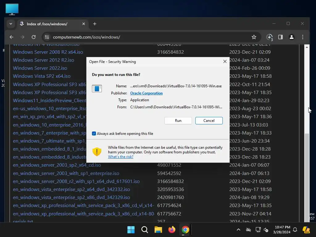The width and height of the screenshot is (316, 237).
Task: Open the Chrome profile icon
Action: pyautogui.click(x=291, y=37)
